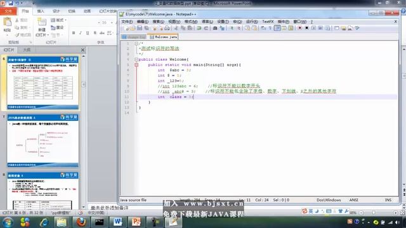Open the 编辑(E) menu in Notepad++
406x228 pixels.
[142, 22]
